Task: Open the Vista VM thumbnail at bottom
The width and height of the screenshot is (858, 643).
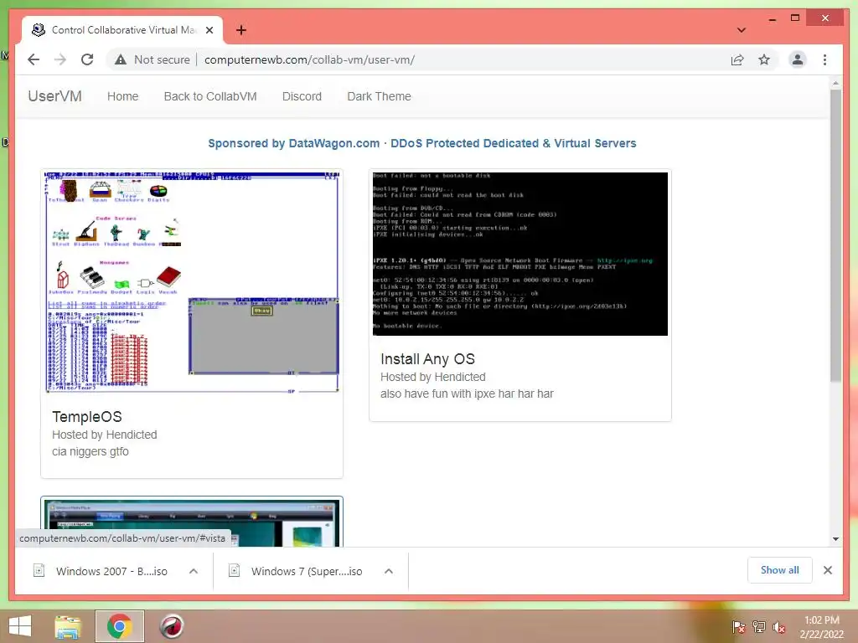Action: (192, 522)
